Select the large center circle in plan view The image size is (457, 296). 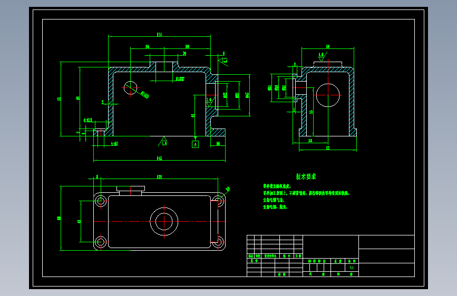[164, 221]
